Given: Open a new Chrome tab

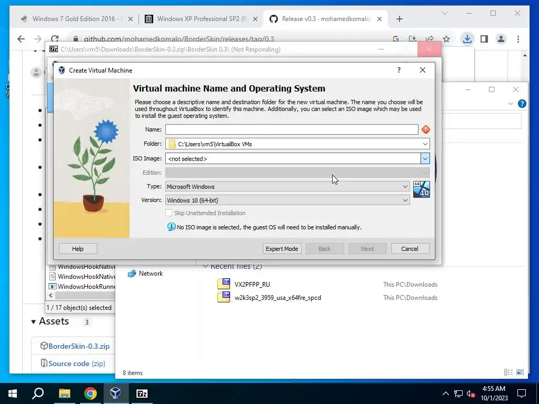Looking at the screenshot, I should [x=399, y=19].
